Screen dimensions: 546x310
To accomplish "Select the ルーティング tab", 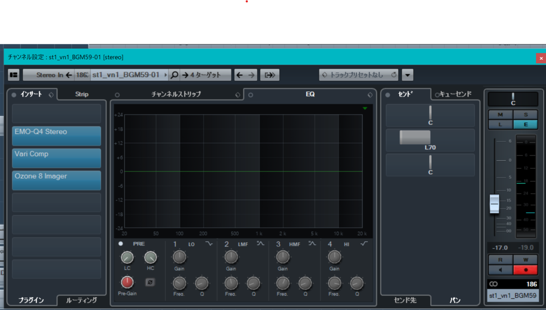I will point(82,300).
